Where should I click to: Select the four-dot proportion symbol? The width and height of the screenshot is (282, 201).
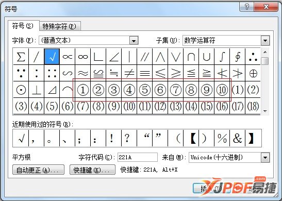pyautogui.click(x=52, y=73)
